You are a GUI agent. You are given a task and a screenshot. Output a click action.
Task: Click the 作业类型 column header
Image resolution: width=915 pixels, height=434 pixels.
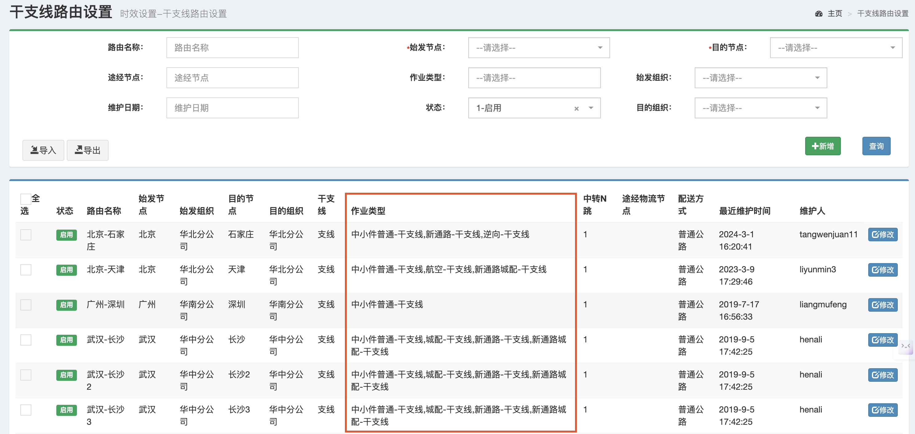tap(368, 211)
